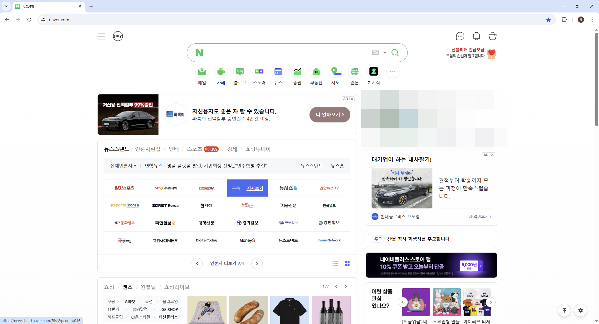Click the 기사보기 view articles link
Image resolution: width=599 pixels, height=324 pixels.
(255, 188)
